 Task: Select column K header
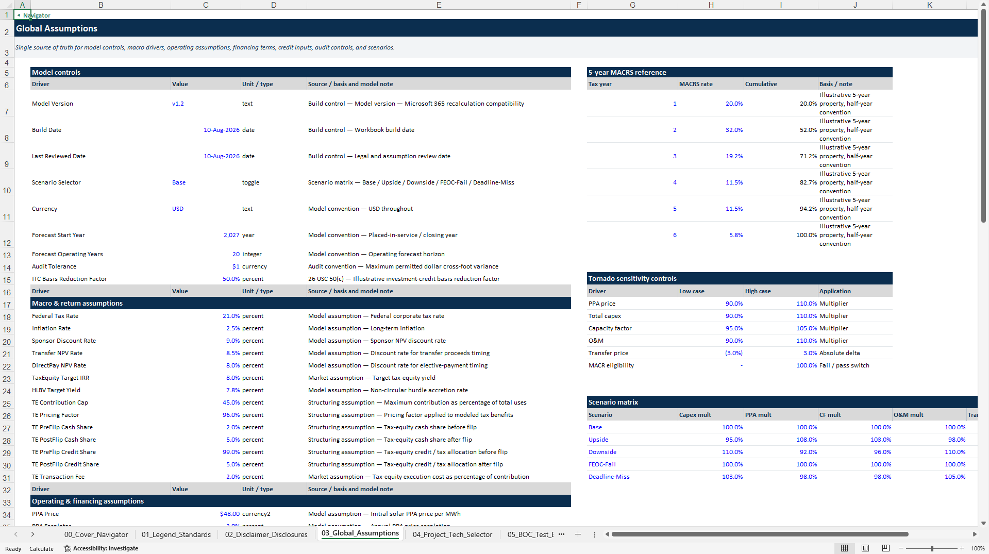tap(930, 5)
